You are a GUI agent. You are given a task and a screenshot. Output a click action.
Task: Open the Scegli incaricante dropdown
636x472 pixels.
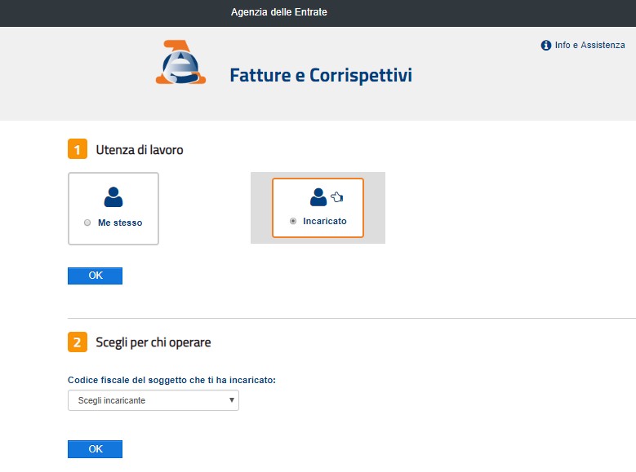153,400
